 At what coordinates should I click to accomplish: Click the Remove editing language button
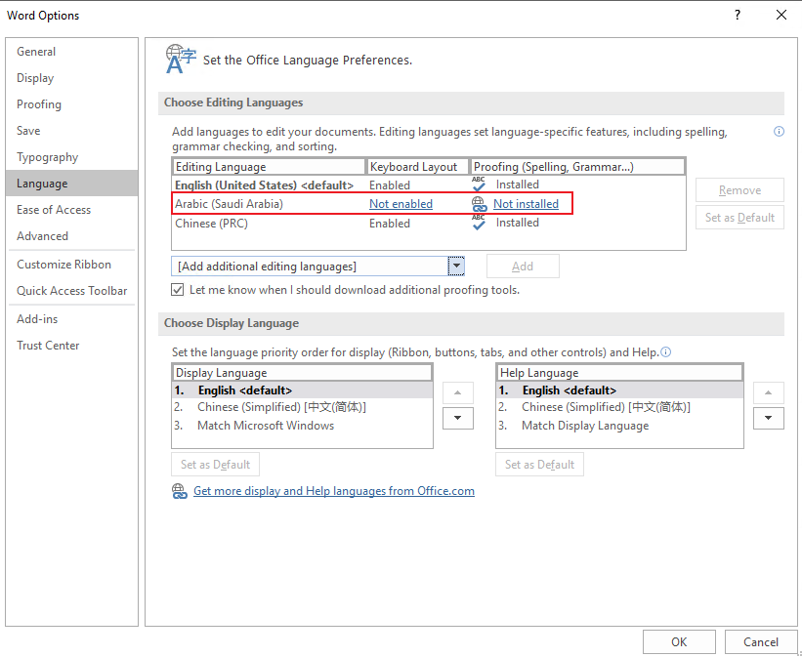(x=739, y=190)
